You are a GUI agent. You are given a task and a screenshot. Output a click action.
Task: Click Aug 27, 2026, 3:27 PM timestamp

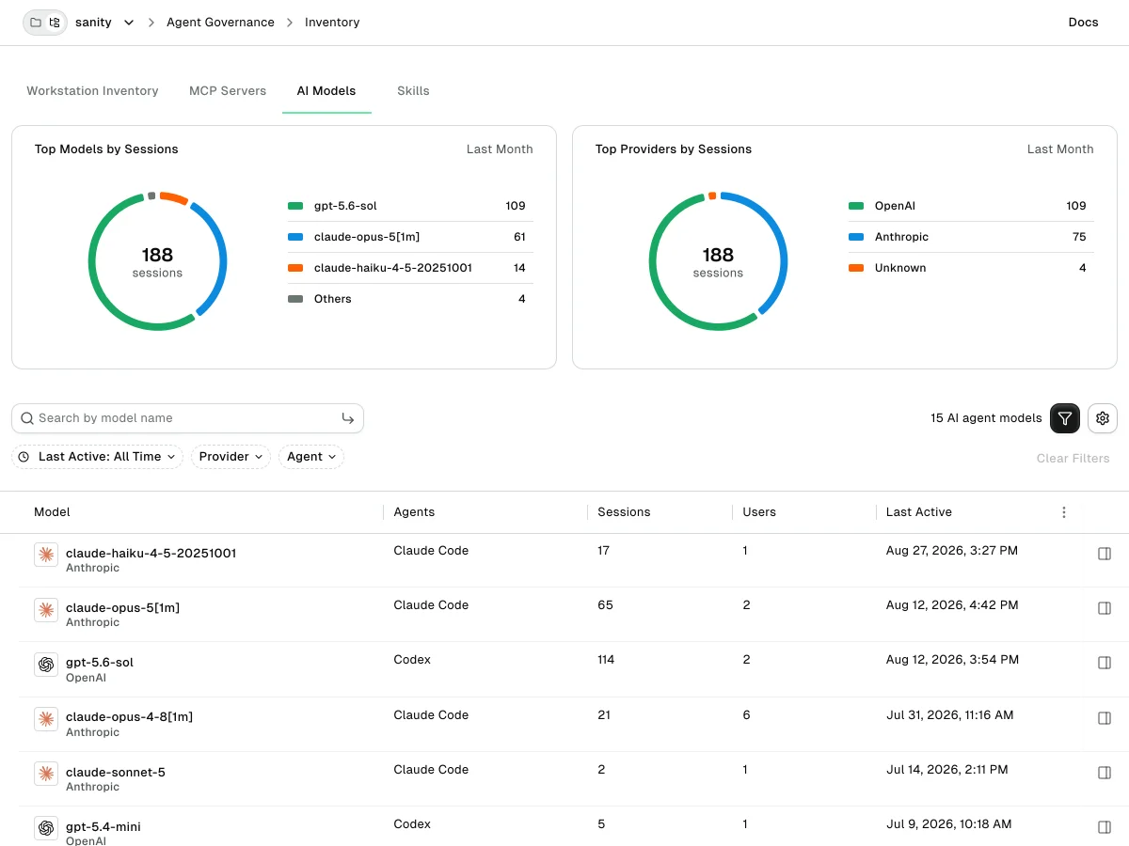click(x=952, y=551)
